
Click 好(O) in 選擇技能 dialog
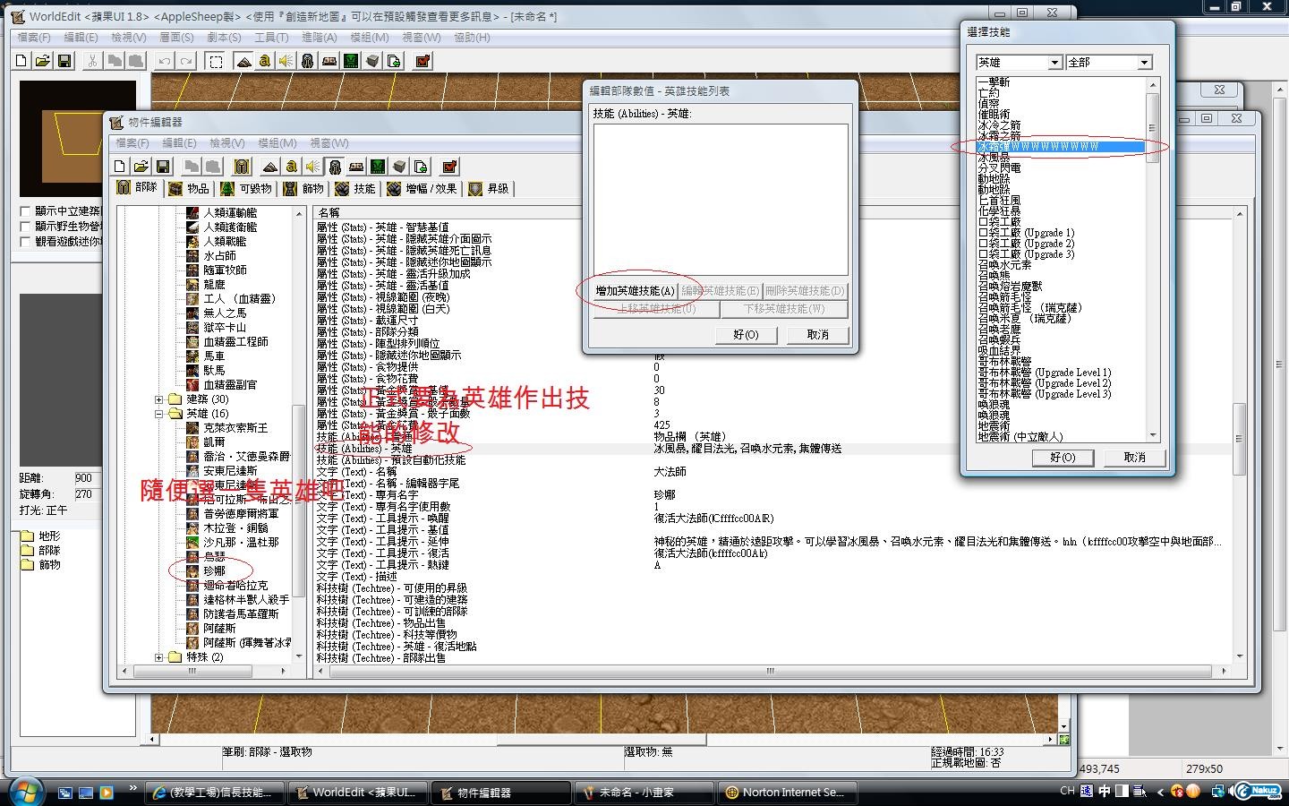(1063, 457)
